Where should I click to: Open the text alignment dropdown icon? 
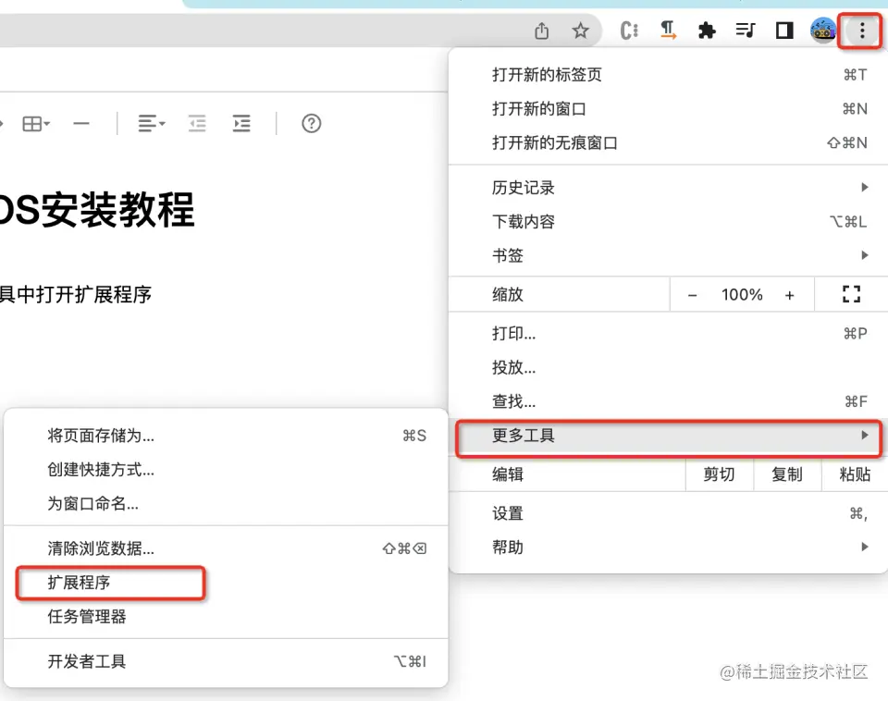coord(151,123)
